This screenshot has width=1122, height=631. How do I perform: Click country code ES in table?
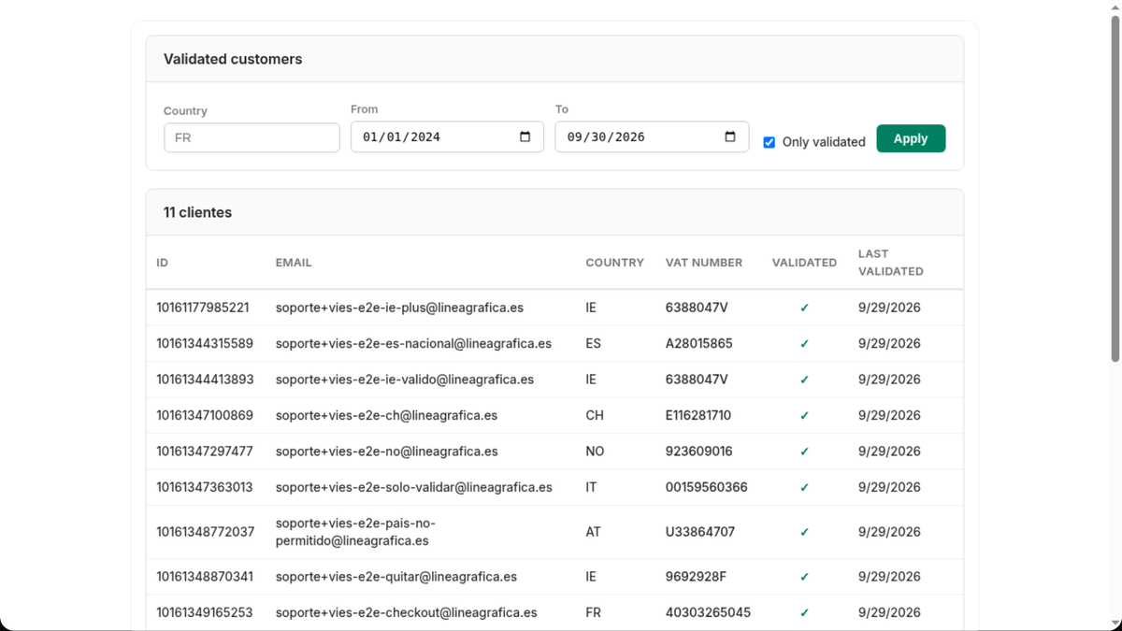point(593,343)
